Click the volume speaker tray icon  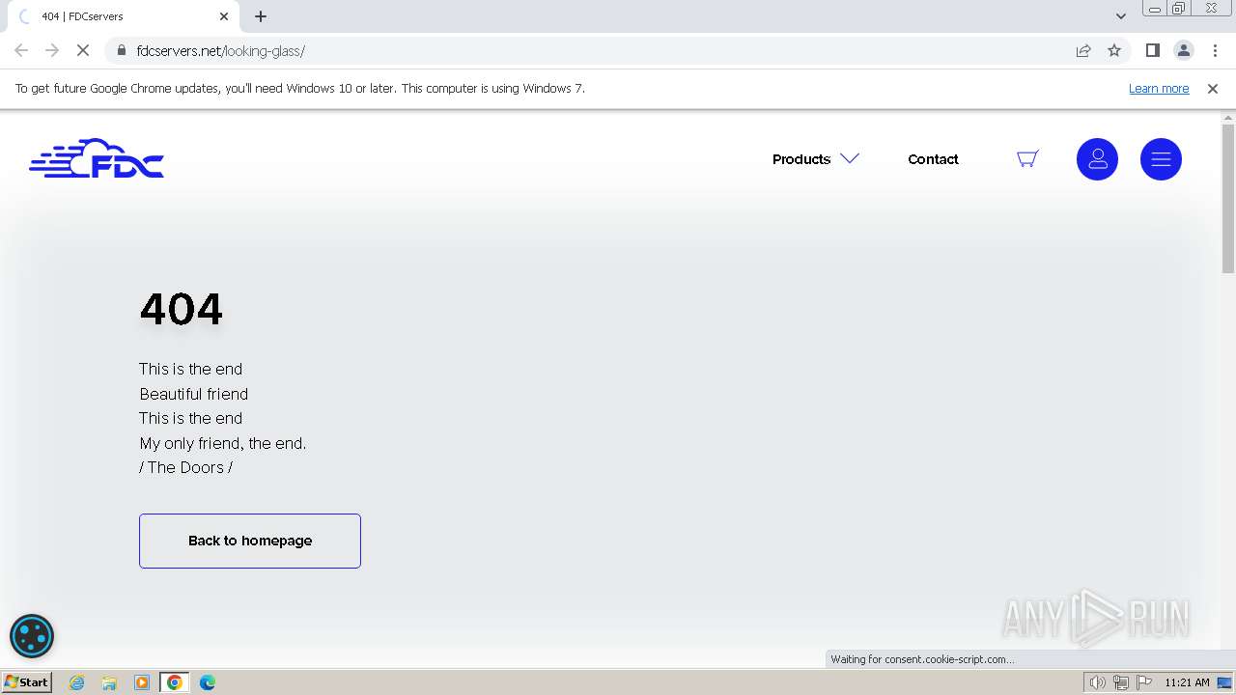coord(1098,682)
